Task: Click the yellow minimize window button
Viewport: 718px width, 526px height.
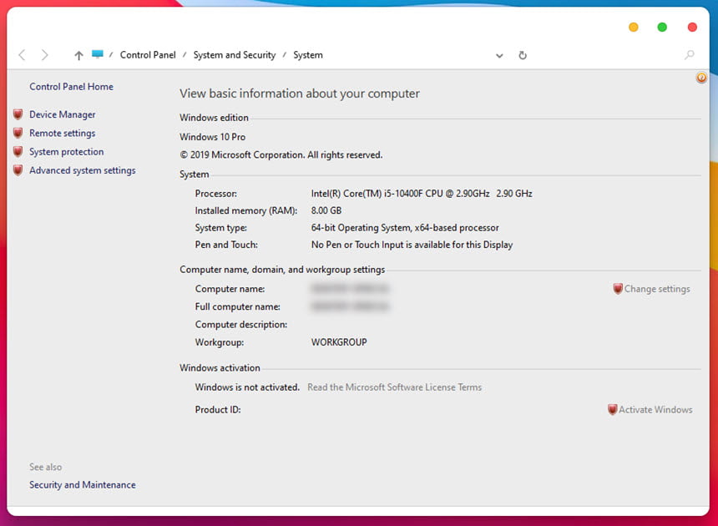Action: click(x=634, y=28)
